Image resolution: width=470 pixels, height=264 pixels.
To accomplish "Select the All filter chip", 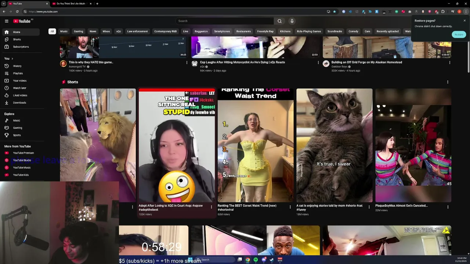I will point(52,31).
